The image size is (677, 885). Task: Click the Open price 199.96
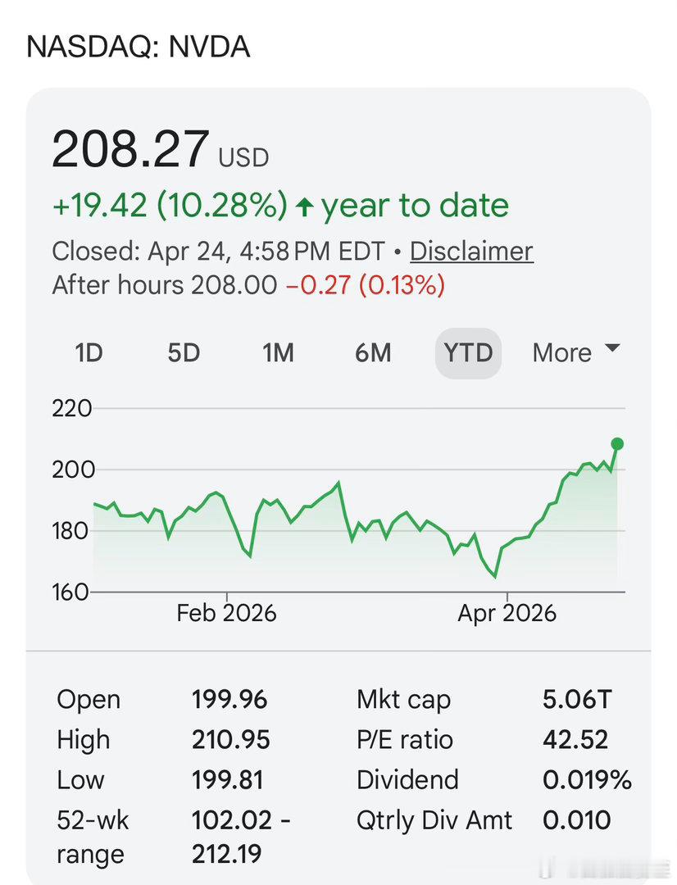(x=229, y=700)
